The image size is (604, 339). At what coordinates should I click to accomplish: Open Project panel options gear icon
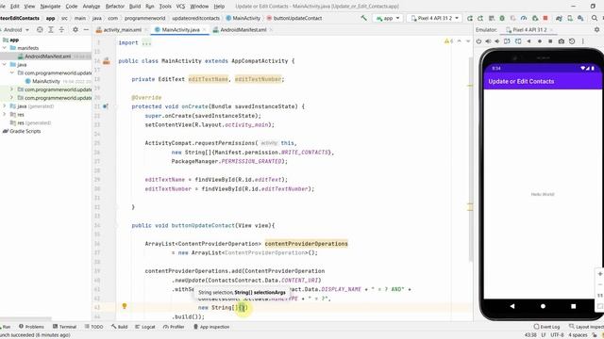click(x=75, y=29)
